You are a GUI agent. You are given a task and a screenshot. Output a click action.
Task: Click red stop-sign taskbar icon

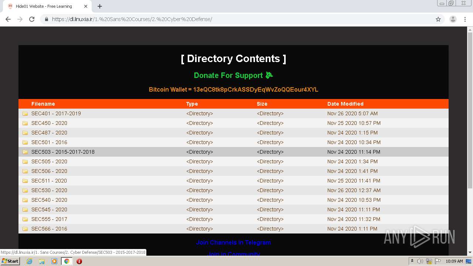click(x=79, y=261)
